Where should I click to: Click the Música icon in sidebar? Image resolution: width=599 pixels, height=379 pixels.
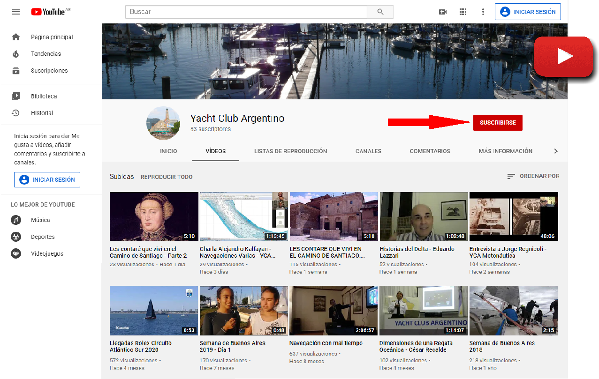pos(16,220)
